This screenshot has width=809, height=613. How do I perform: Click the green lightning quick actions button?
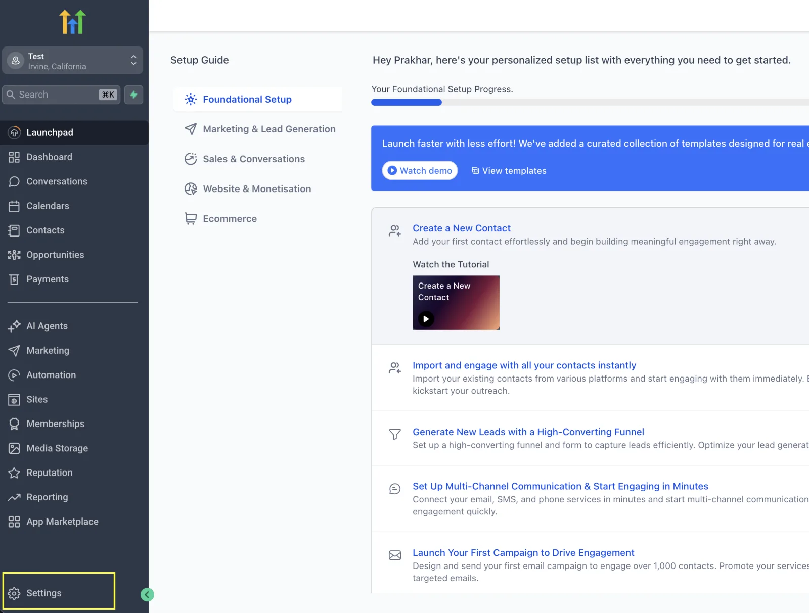[133, 95]
